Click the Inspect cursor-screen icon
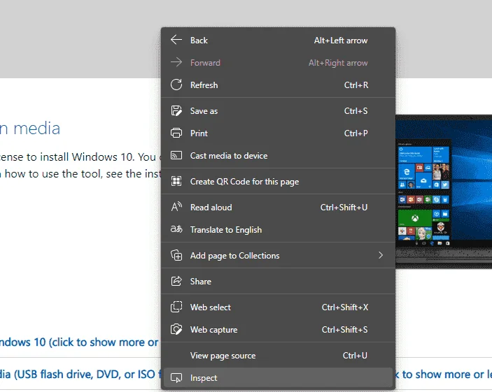492x392 pixels. point(176,377)
